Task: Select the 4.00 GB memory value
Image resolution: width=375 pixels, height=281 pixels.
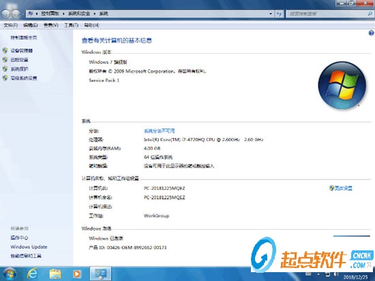Action: pyautogui.click(x=152, y=148)
